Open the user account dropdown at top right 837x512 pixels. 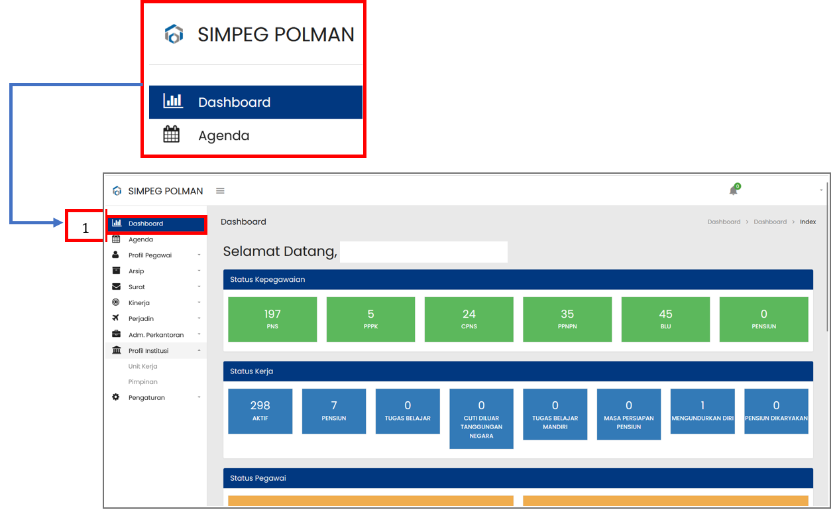820,190
